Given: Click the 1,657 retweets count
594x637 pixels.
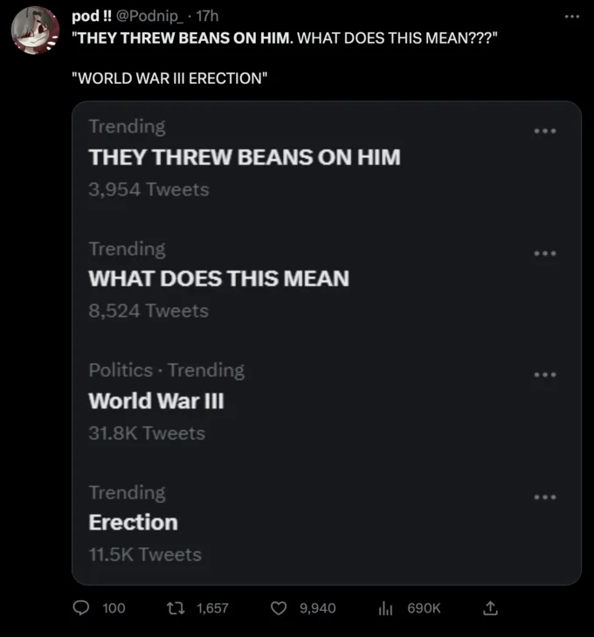Looking at the screenshot, I should click(212, 608).
